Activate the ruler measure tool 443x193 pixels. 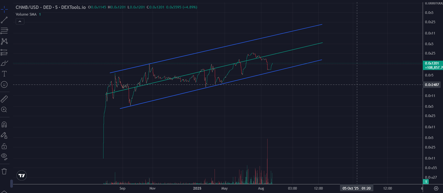4,99
